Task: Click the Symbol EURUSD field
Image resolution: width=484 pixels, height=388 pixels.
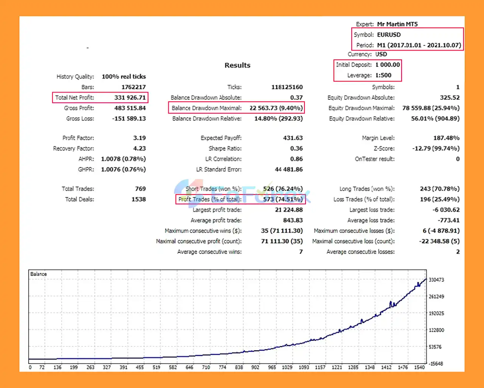Action: (389, 35)
